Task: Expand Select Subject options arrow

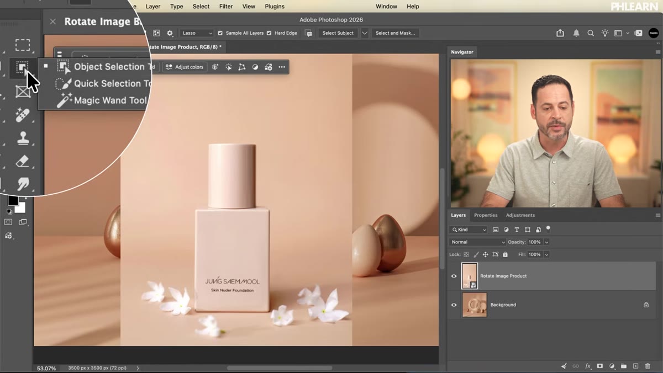Action: point(365,33)
